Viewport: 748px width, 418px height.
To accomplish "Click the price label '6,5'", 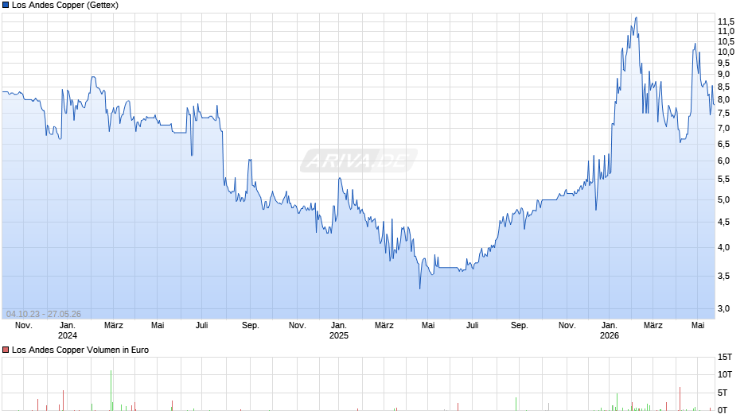I will [723, 144].
